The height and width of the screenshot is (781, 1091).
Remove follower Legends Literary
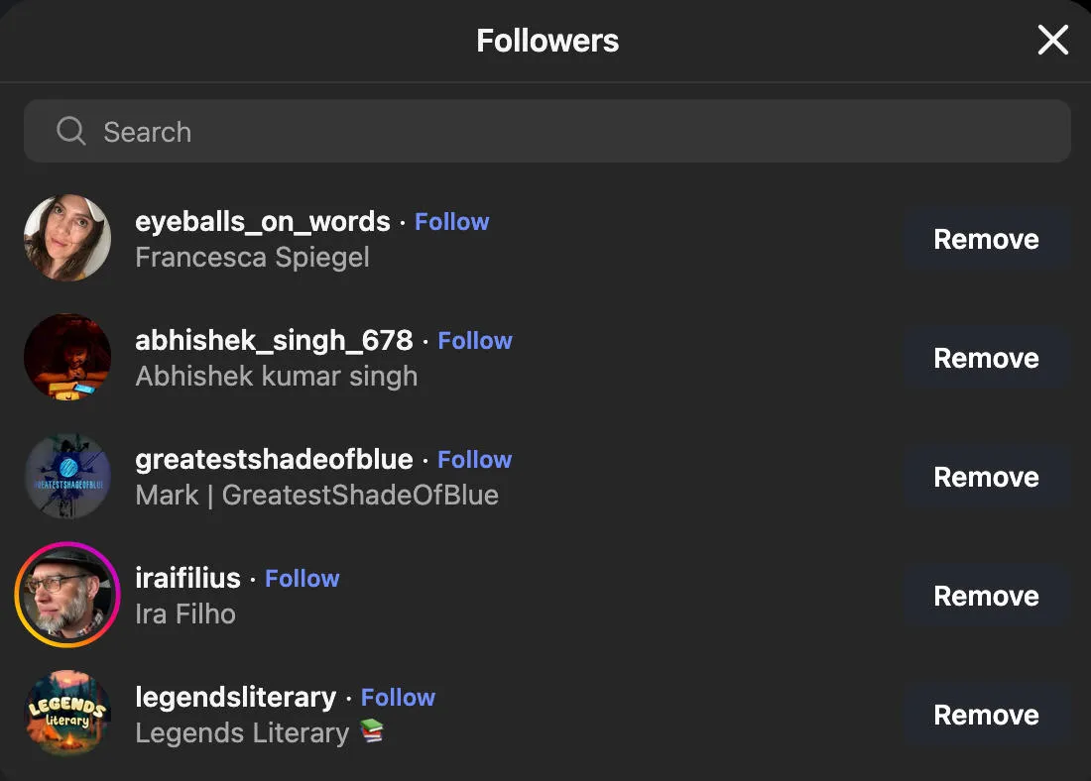tap(987, 715)
